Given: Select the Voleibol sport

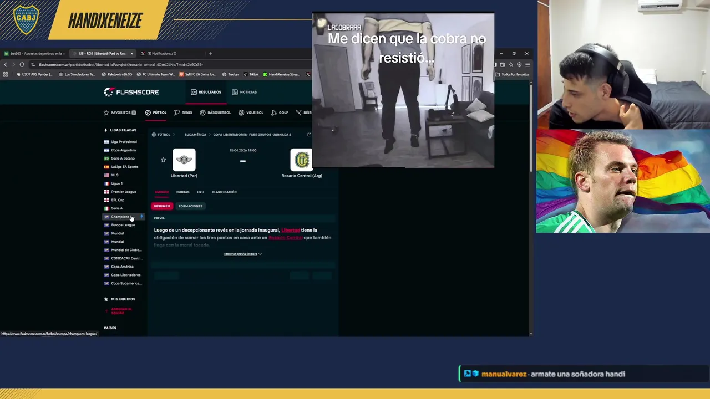Looking at the screenshot, I should (251, 112).
